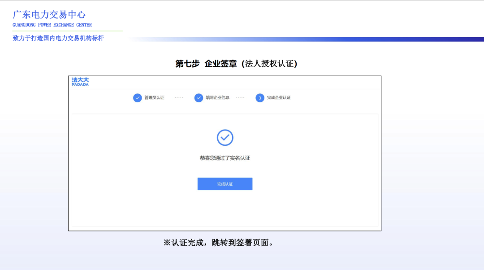Click the 管理员认证 step checkmark icon

click(138, 98)
